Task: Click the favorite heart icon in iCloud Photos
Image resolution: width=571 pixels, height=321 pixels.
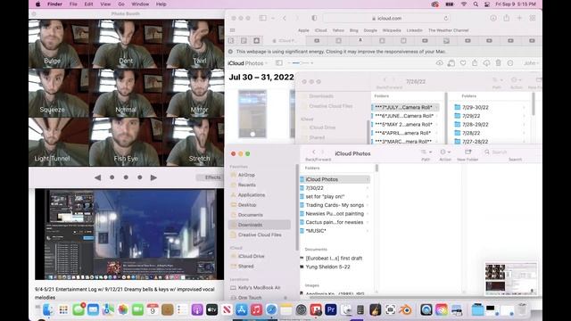Action: pyautogui.click(x=463, y=63)
